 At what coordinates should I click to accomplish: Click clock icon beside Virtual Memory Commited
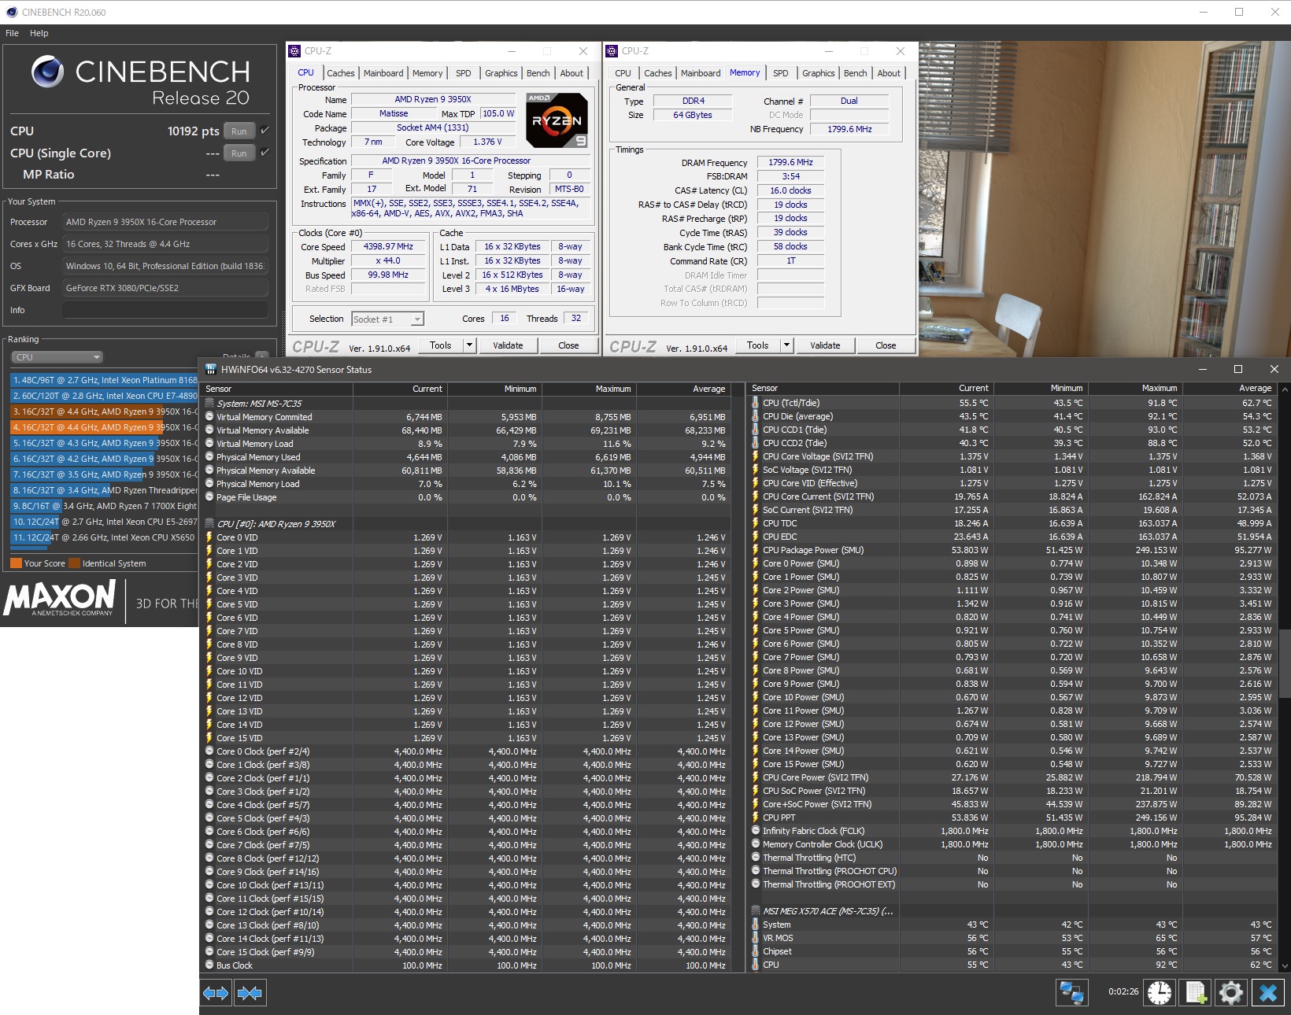point(209,417)
